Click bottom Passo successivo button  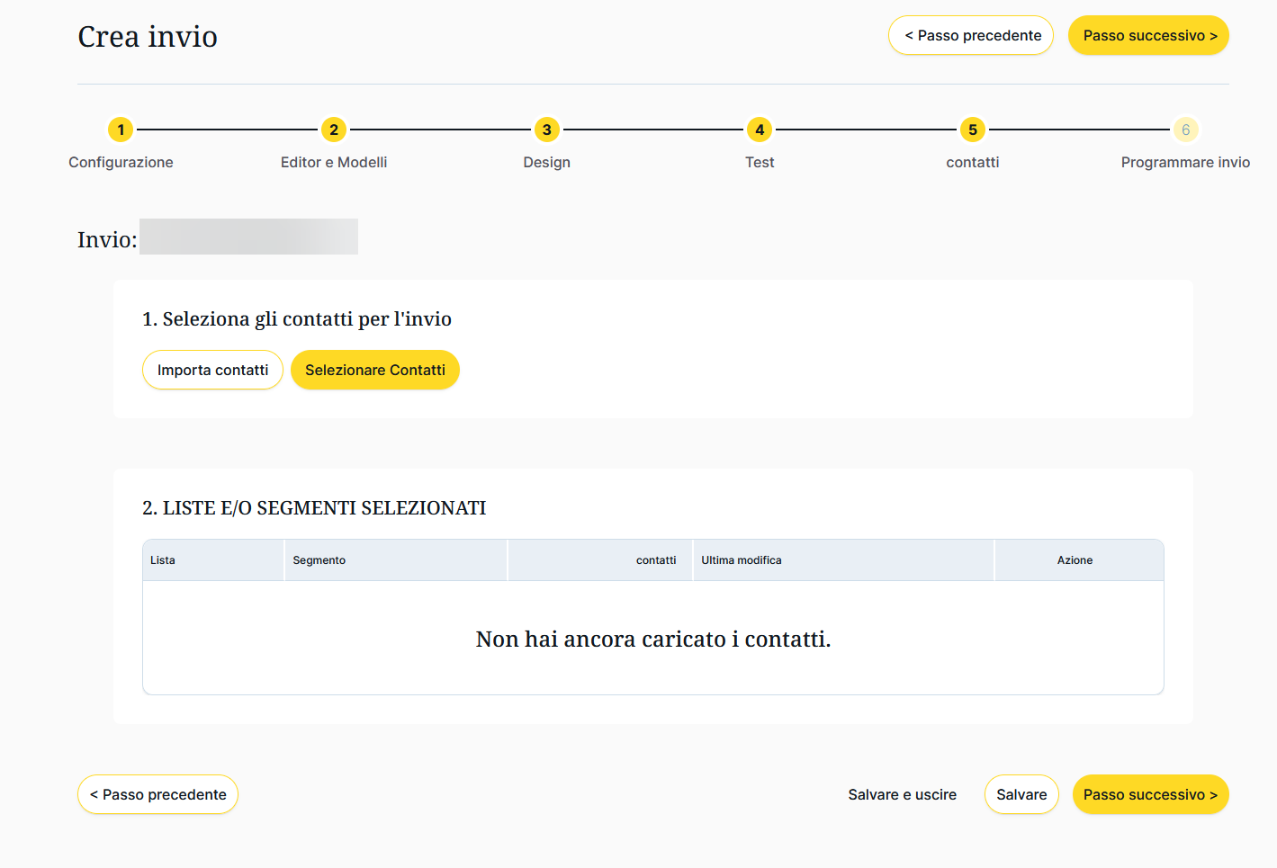(1150, 795)
